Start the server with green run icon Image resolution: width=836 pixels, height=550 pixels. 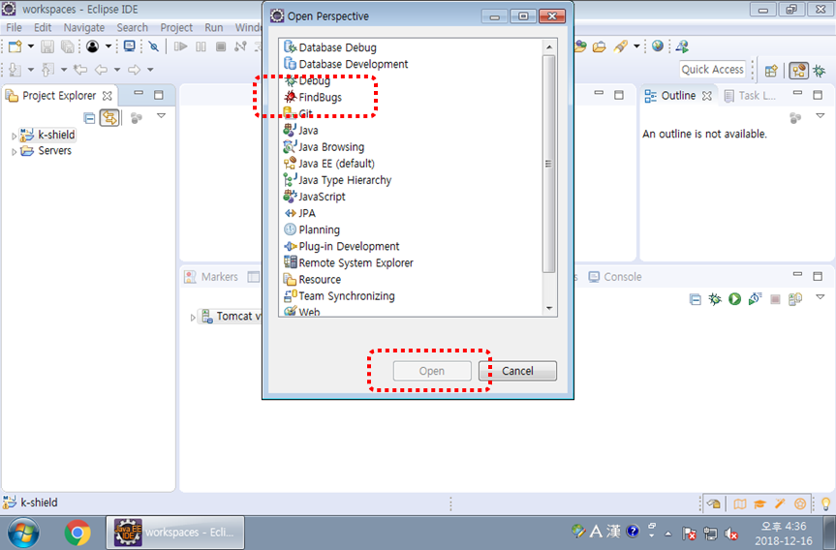click(734, 299)
